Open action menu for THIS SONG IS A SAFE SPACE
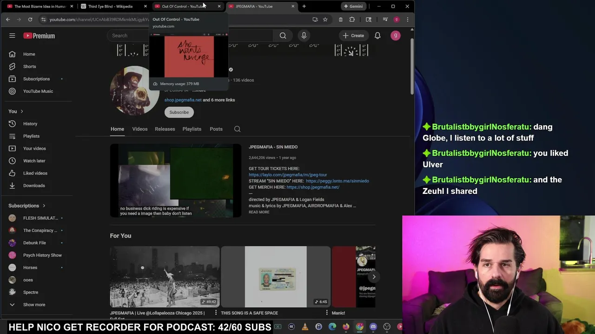The width and height of the screenshot is (595, 334). tap(327, 313)
